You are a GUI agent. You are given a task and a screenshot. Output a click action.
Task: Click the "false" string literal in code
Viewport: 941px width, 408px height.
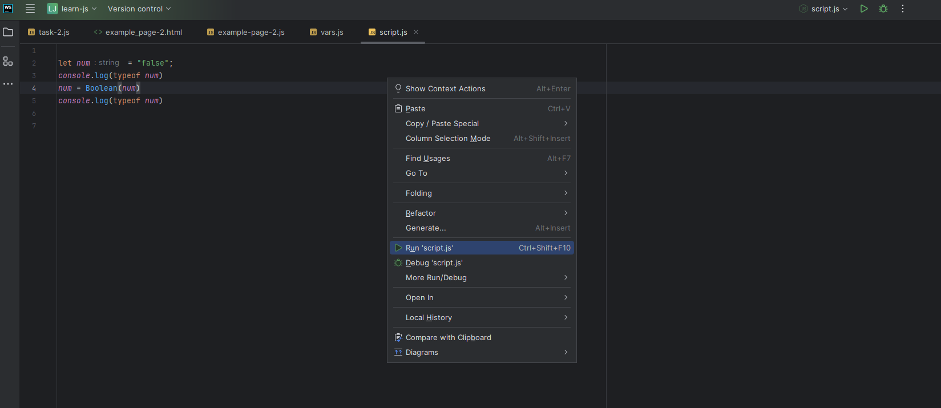click(153, 63)
